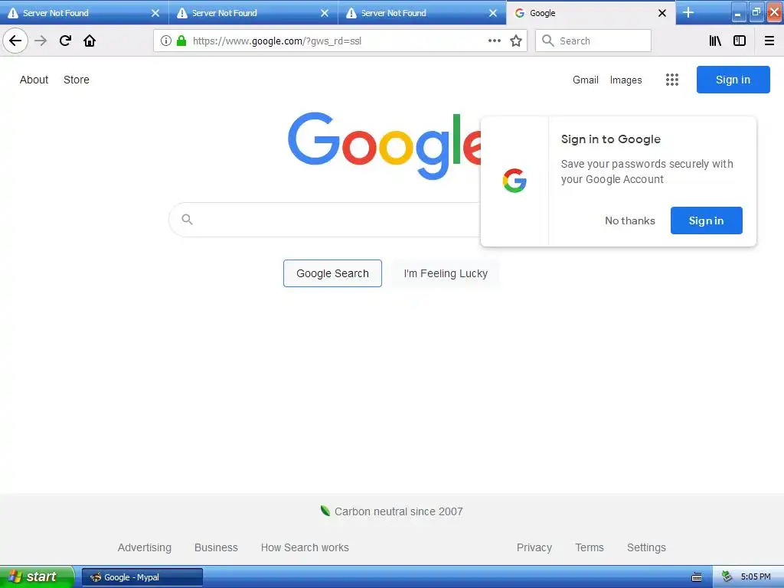Close the third Server Not Found tab

coord(493,13)
